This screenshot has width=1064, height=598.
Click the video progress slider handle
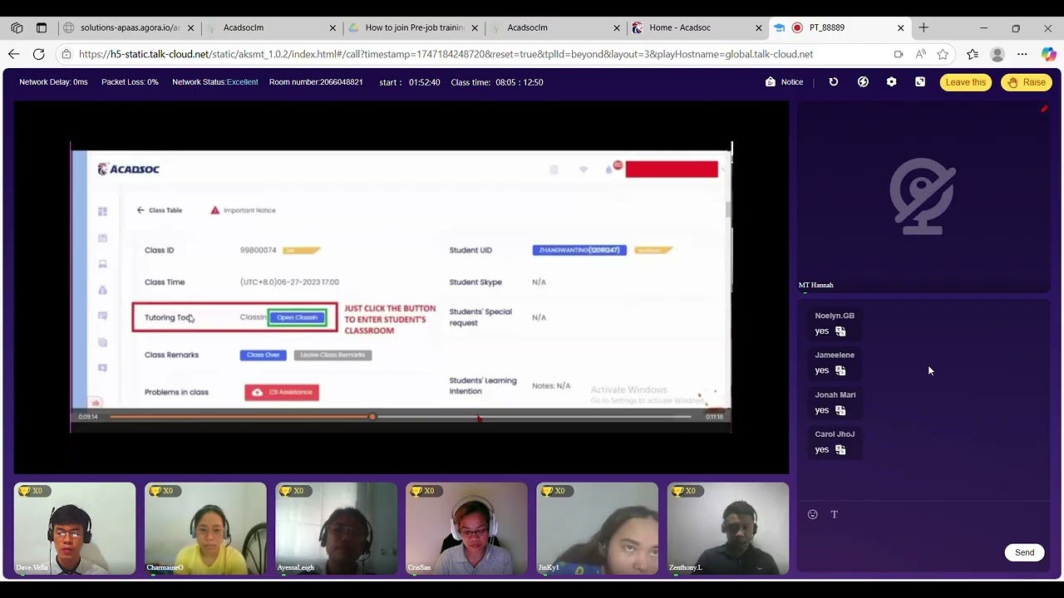point(372,416)
